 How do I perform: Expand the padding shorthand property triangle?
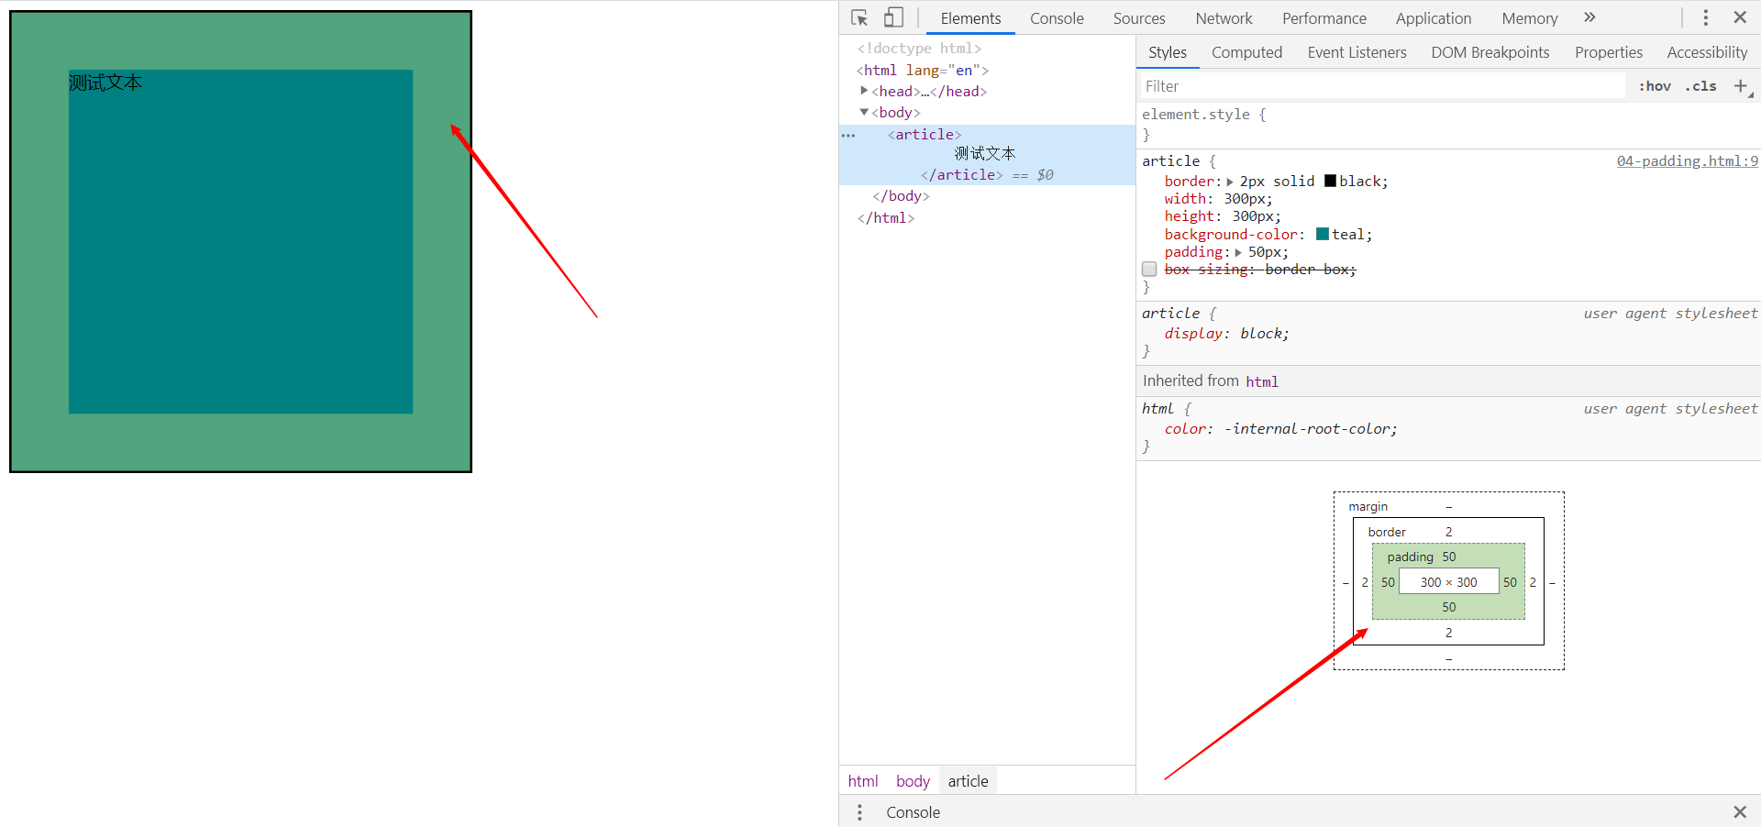click(x=1238, y=252)
